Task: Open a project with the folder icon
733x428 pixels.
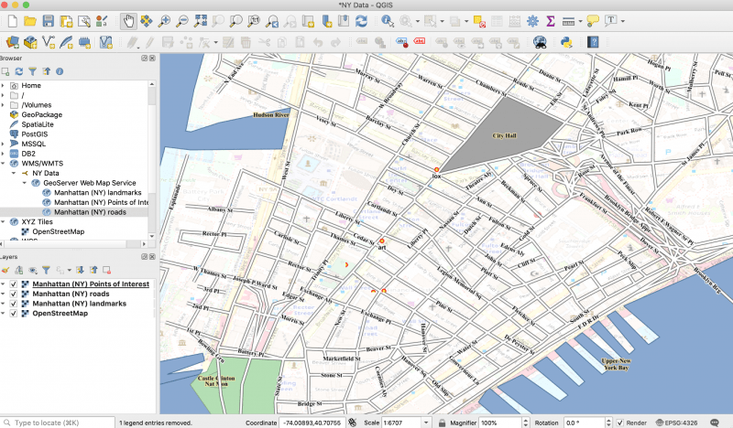Action: (x=30, y=21)
